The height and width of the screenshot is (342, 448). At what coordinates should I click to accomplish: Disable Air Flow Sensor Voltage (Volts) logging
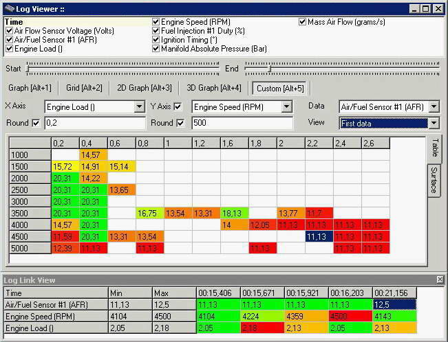click(8, 31)
